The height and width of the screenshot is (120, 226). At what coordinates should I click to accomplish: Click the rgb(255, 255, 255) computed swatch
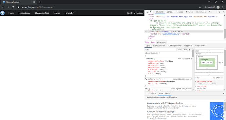(x=198, y=83)
